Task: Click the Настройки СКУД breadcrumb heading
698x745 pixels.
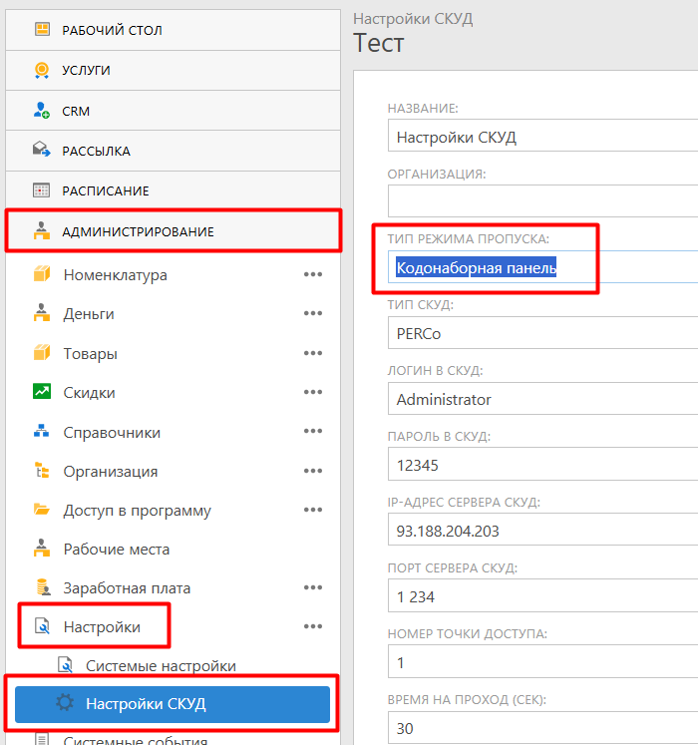Action: pyautogui.click(x=413, y=19)
